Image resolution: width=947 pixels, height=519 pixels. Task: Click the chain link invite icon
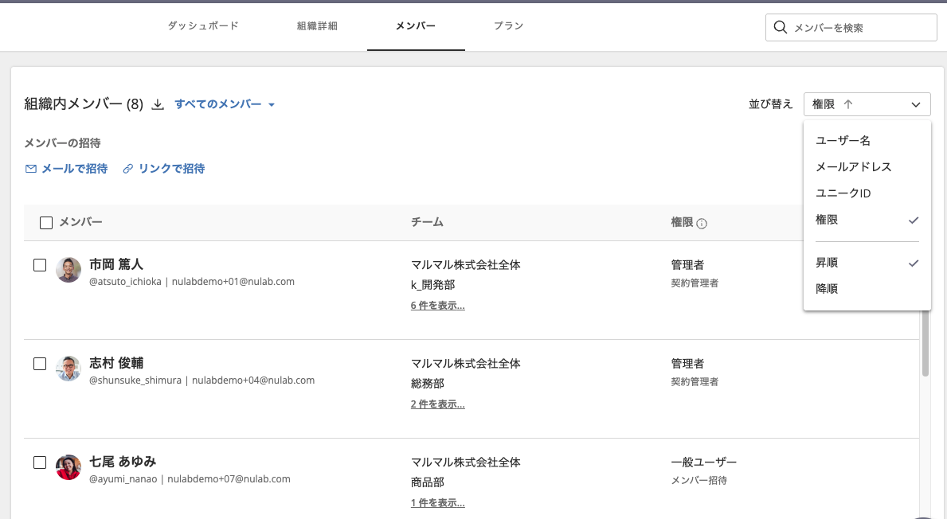click(x=128, y=169)
